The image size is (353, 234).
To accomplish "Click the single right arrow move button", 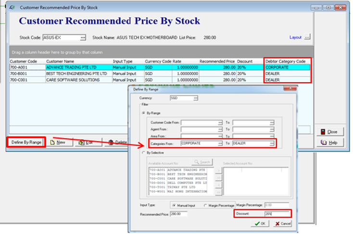I will coord(219,171).
